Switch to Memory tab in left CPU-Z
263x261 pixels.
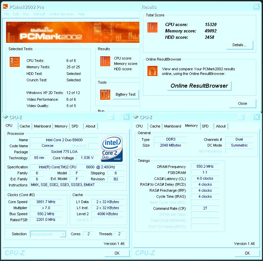(61, 126)
